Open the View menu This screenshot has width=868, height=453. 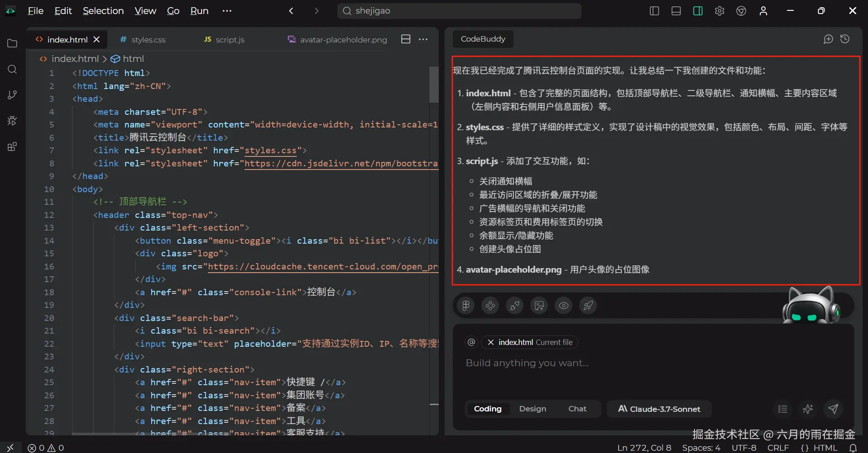point(145,11)
